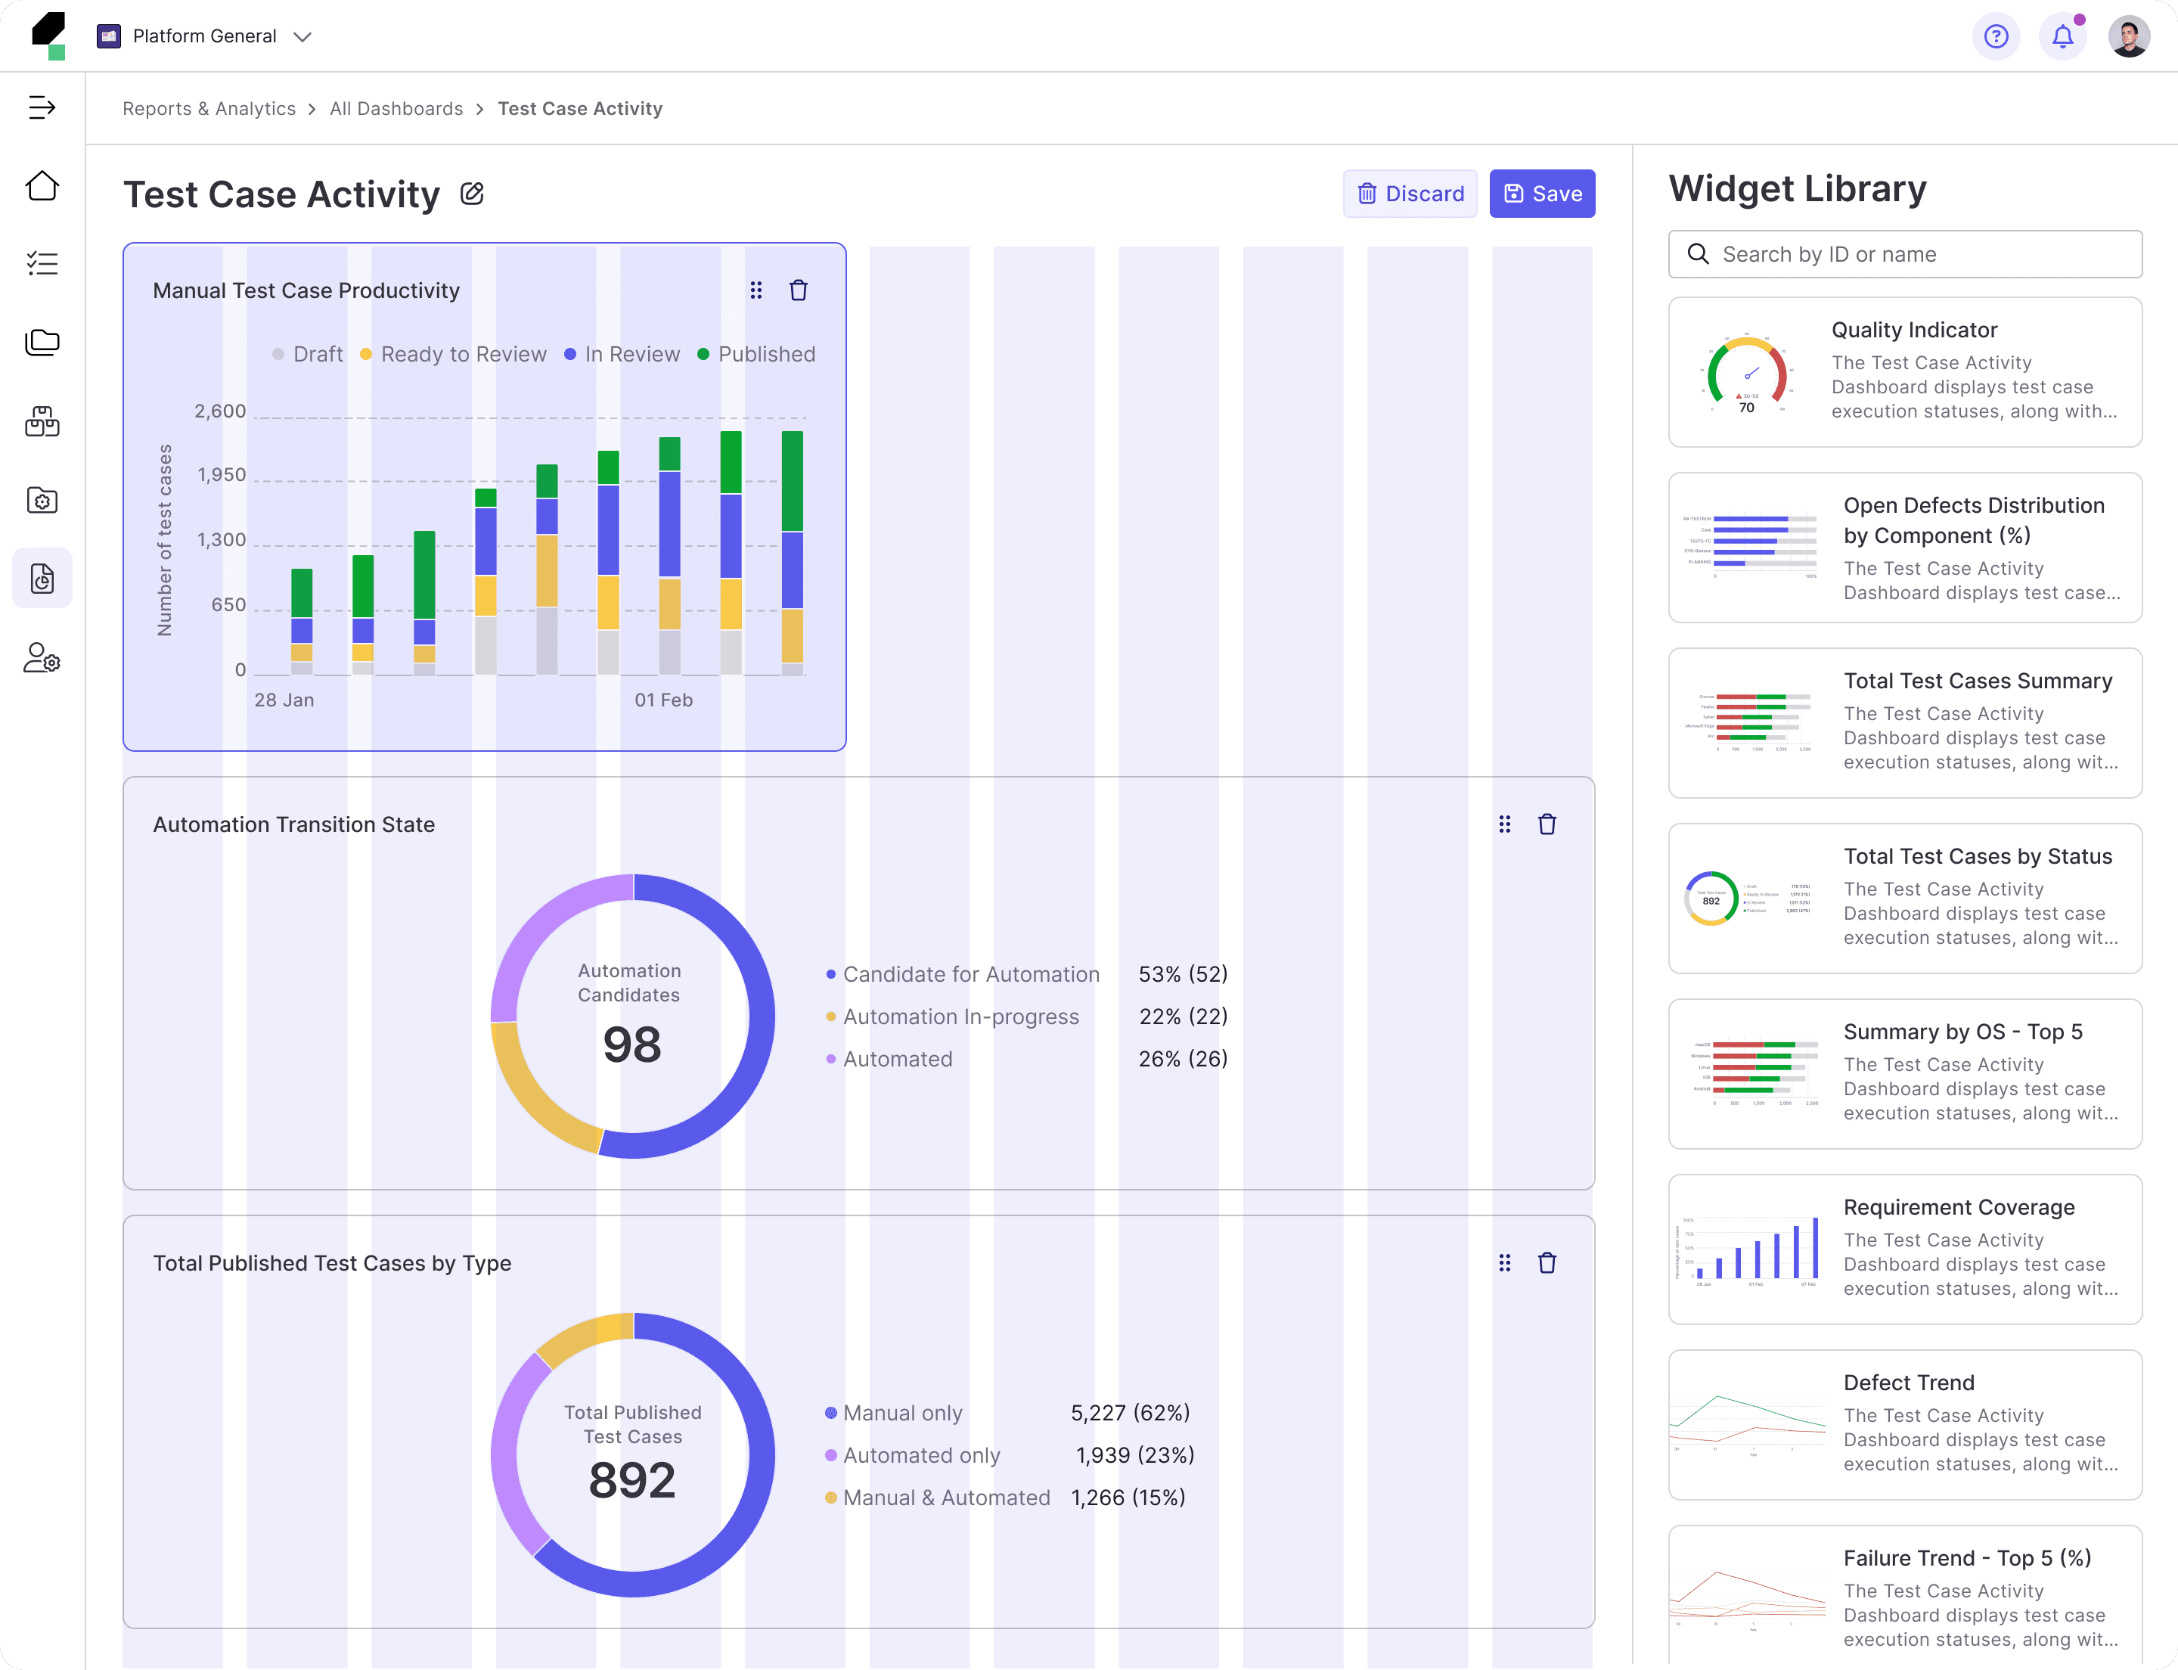Image resolution: width=2178 pixels, height=1670 pixels.
Task: Click the Save button
Action: pos(1540,194)
